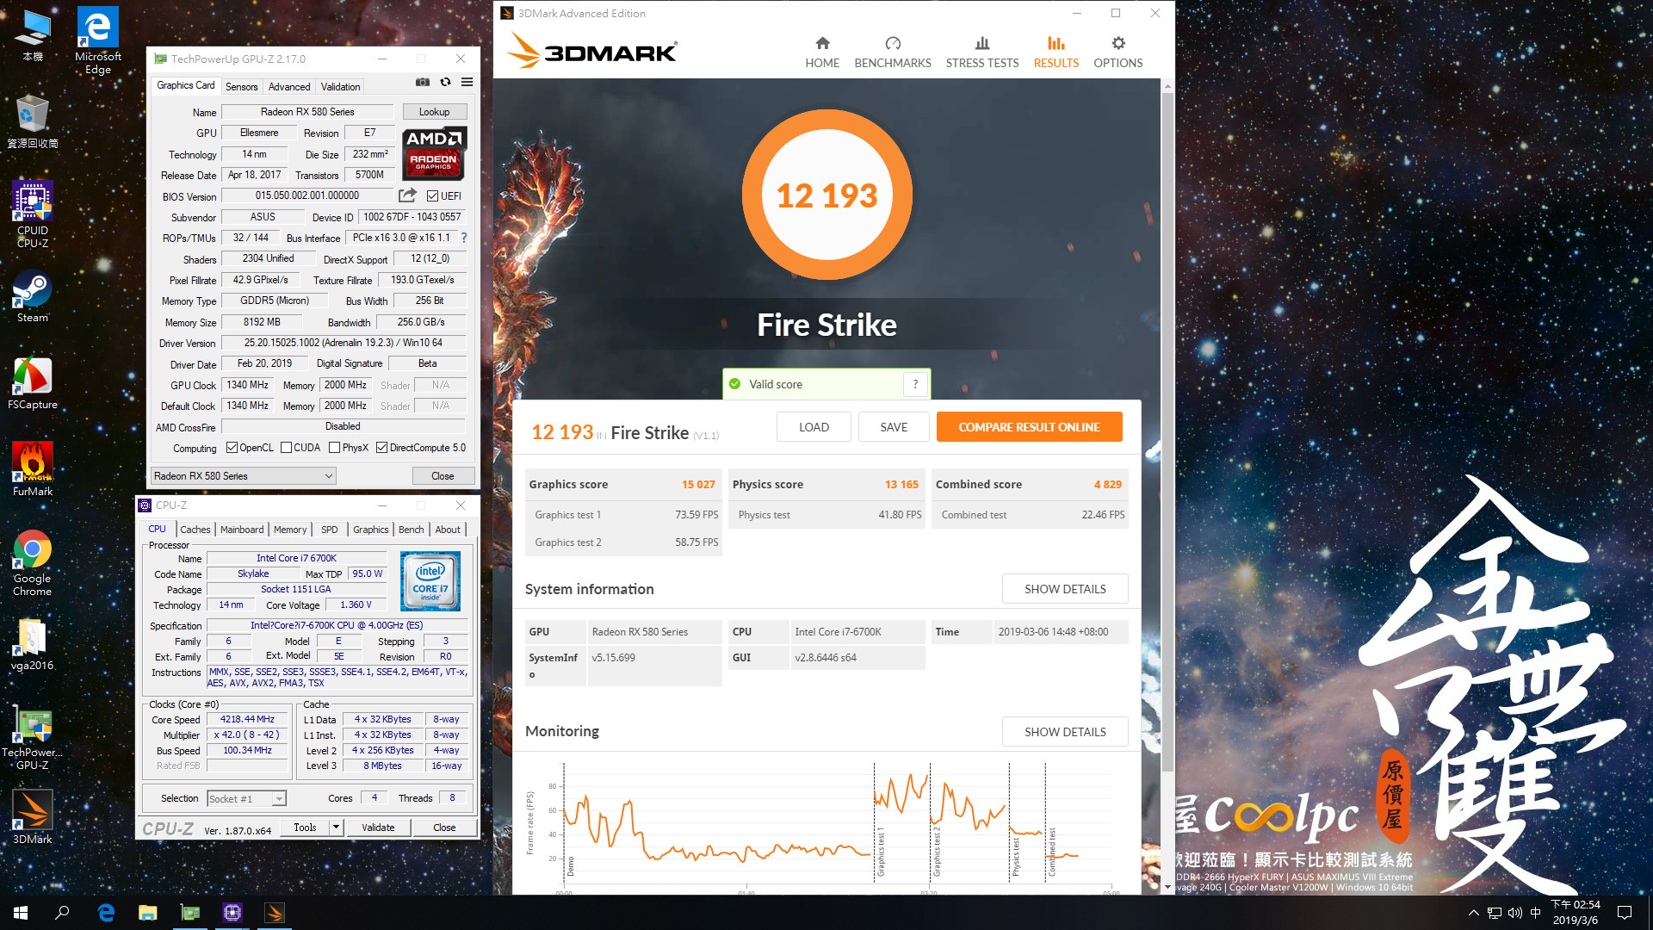Open the FSCapture desktop icon
The image size is (1653, 930).
pyautogui.click(x=33, y=383)
